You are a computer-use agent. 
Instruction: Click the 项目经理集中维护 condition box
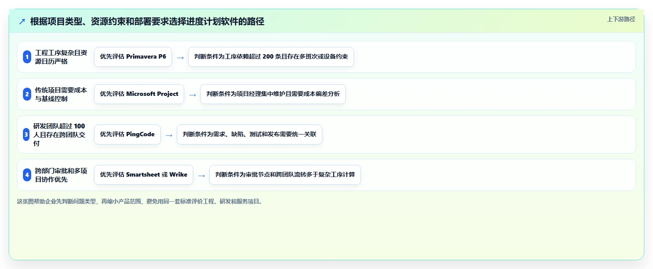tap(273, 94)
